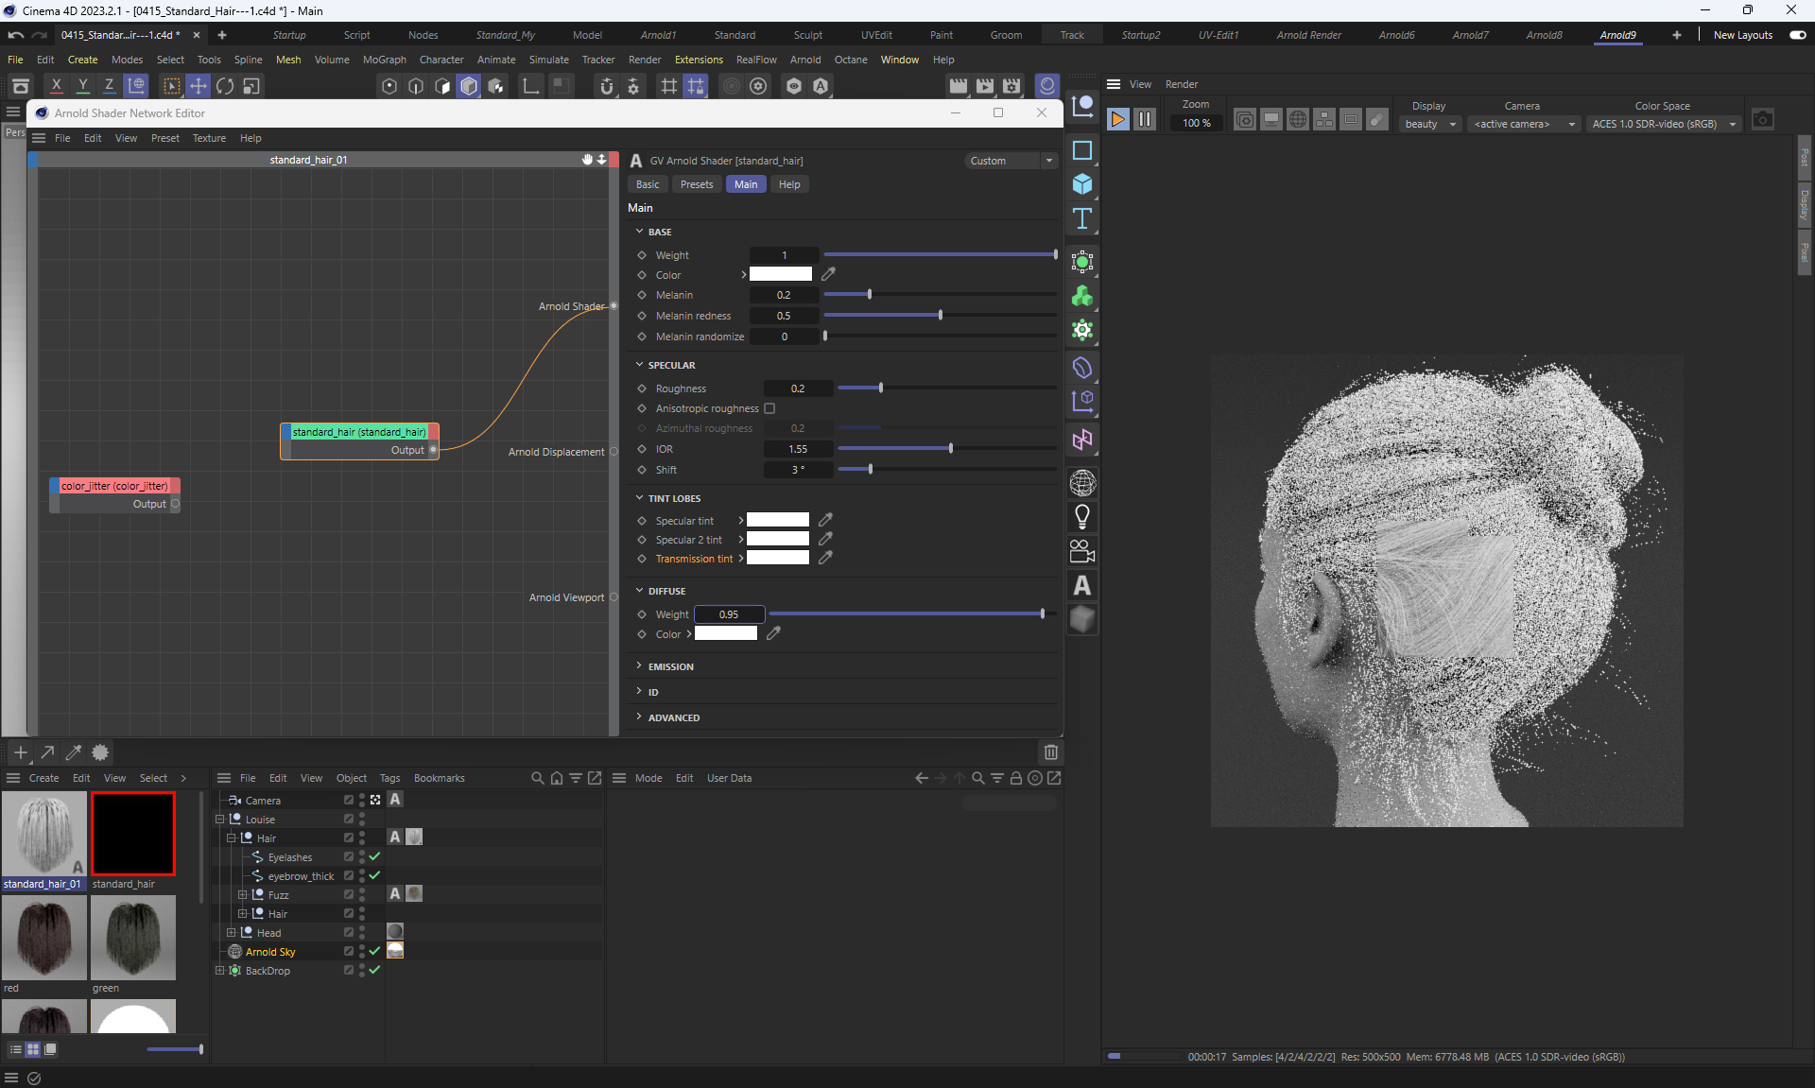Select the red hair material thumbnail
Screen dimensions: 1815x1088
[44, 938]
